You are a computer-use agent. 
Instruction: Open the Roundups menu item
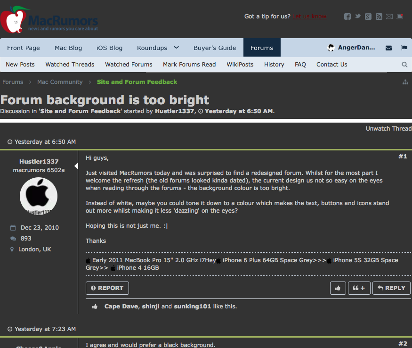(x=152, y=48)
